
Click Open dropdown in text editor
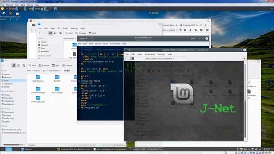(83, 38)
